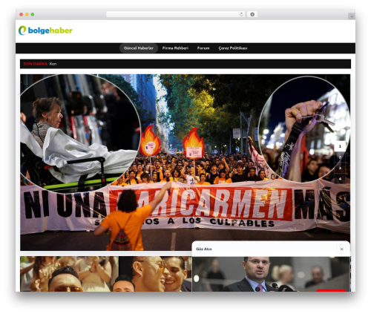Image resolution: width=371 pixels, height=314 pixels.
Task: Open the Güncel Haberler menu item
Action: coord(139,48)
